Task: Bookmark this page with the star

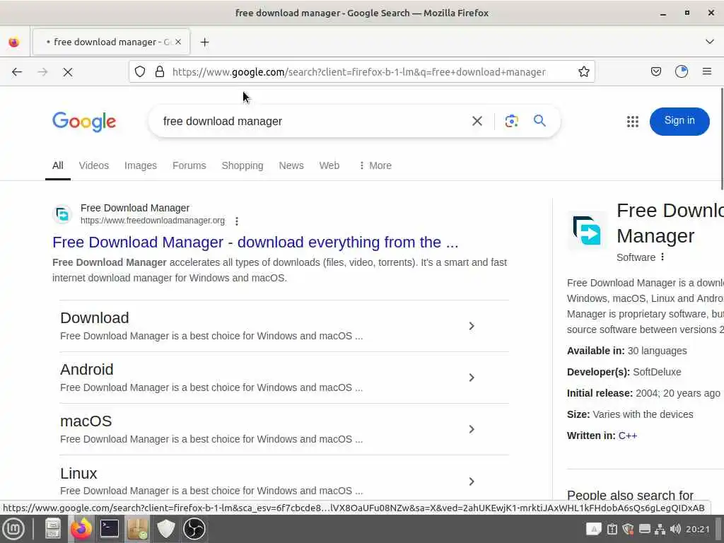Action: coord(583,71)
